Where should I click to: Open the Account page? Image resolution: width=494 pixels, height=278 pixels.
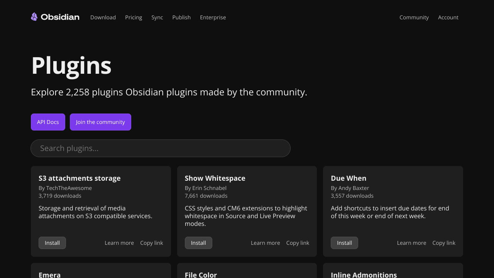point(448,17)
